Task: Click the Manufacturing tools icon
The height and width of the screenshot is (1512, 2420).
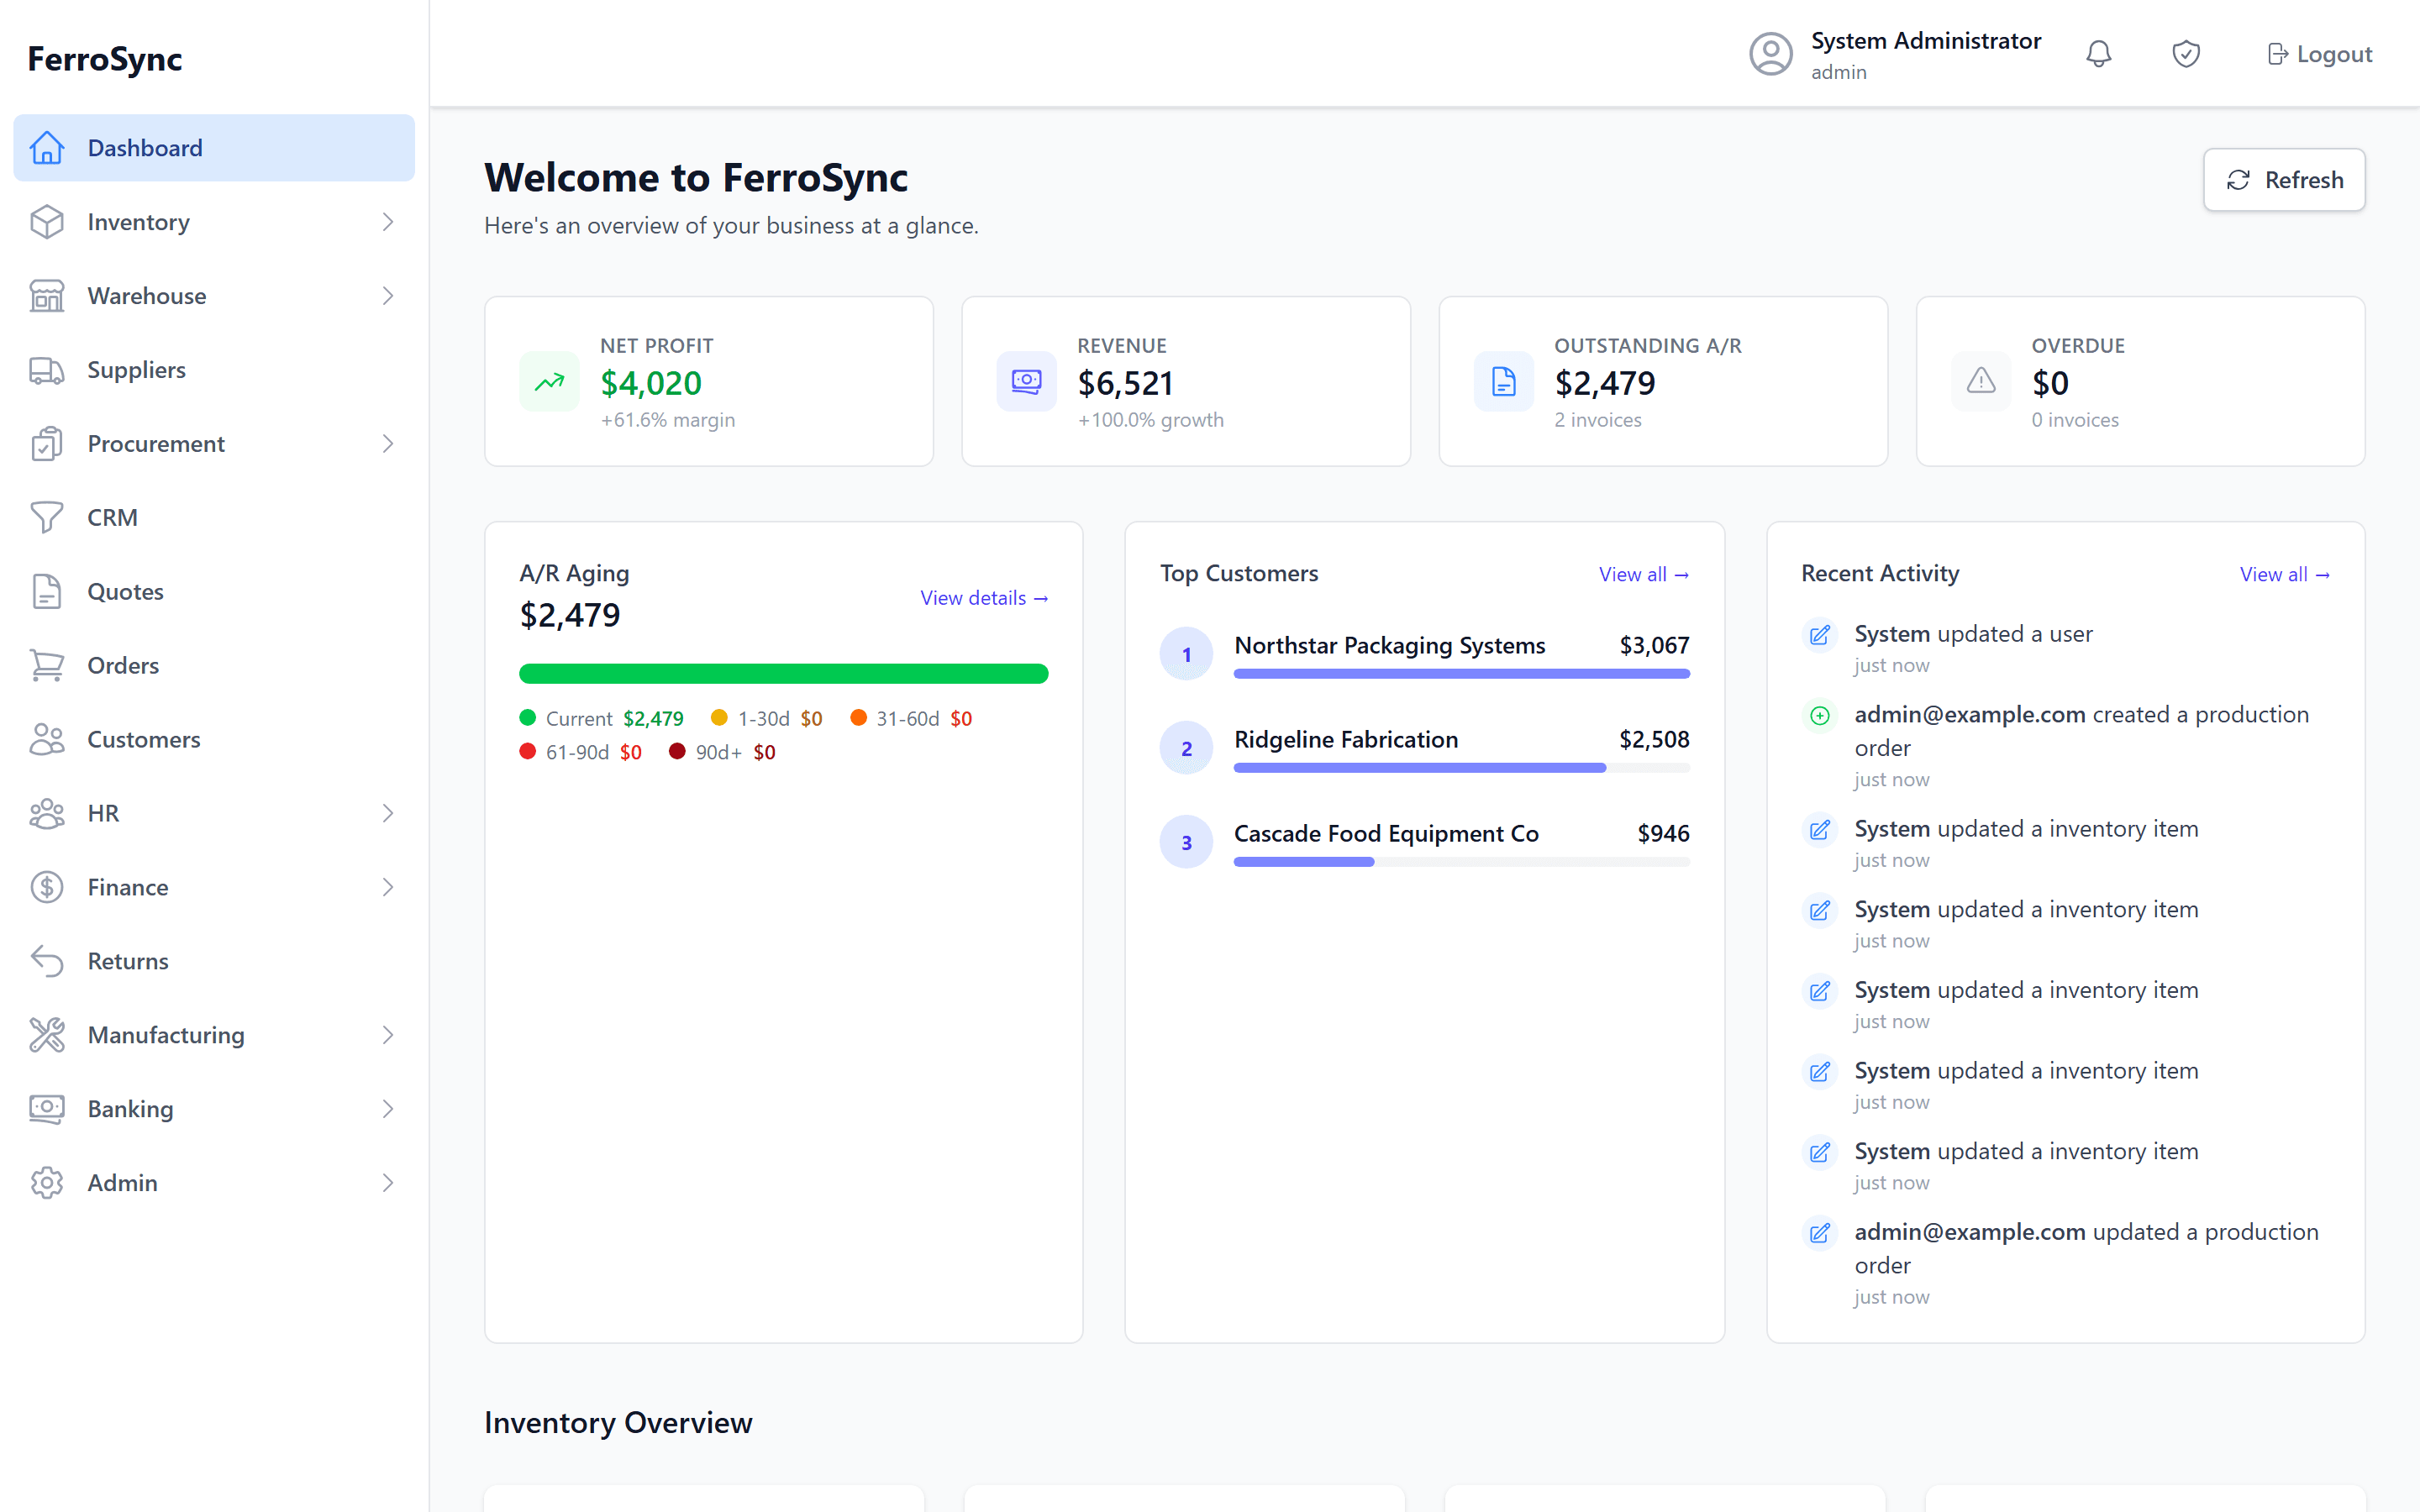Action: pyautogui.click(x=47, y=1036)
